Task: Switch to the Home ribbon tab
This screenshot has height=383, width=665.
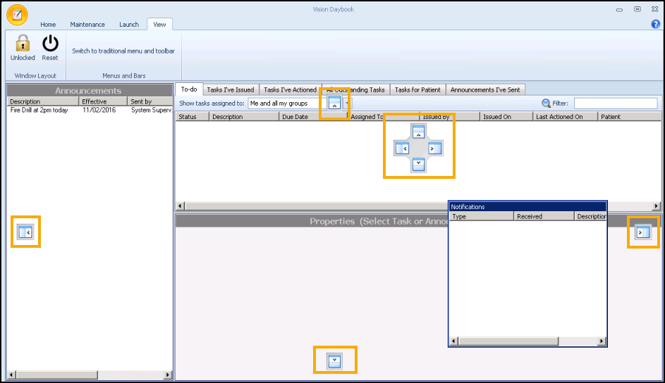Action: click(48, 25)
